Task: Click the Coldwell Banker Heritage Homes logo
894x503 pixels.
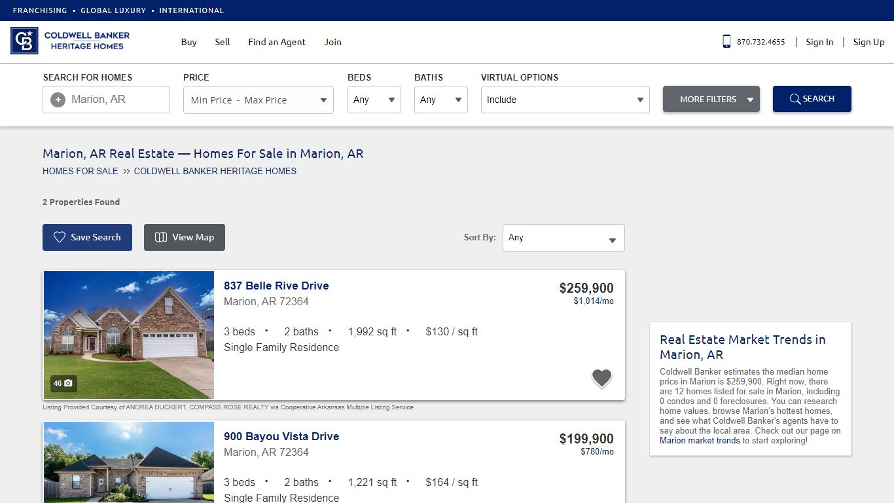Action: point(71,41)
